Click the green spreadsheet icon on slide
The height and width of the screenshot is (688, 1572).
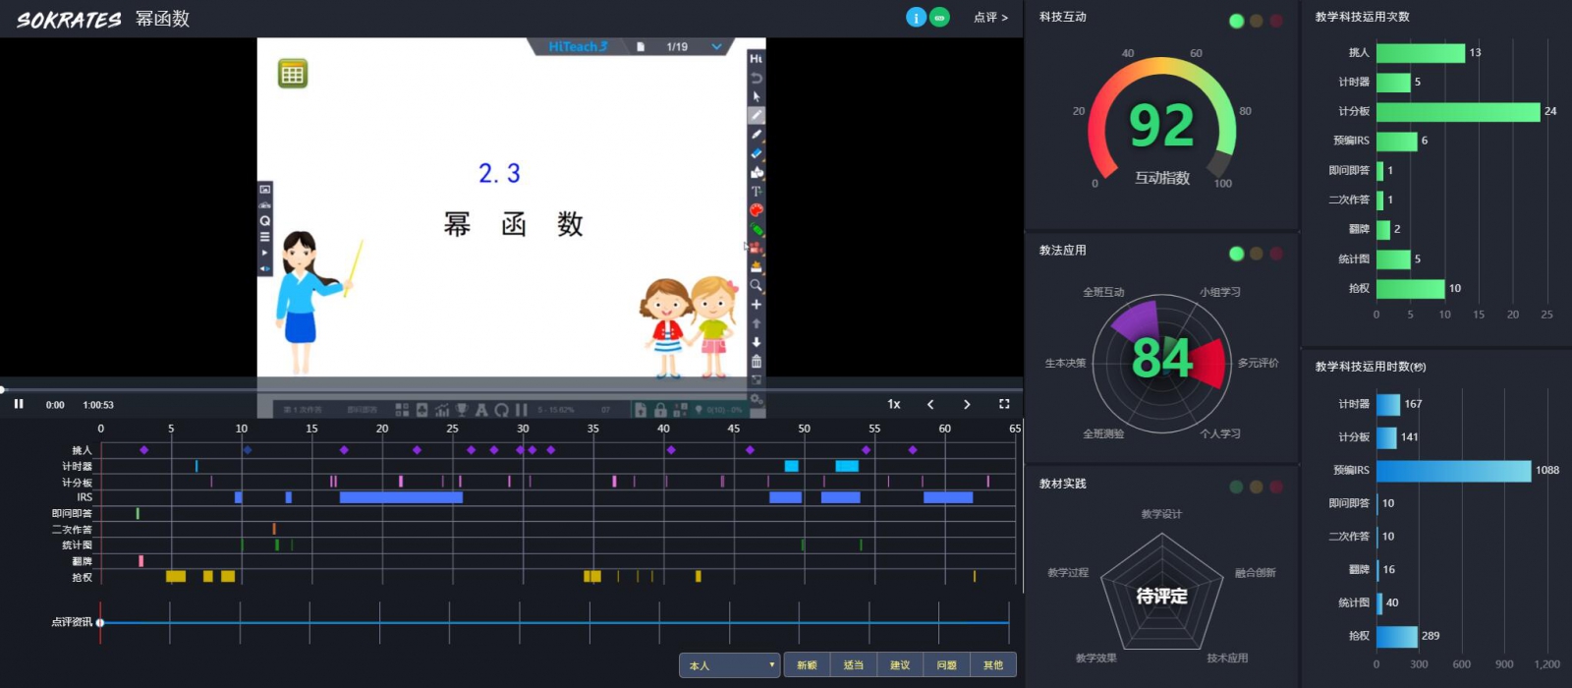click(292, 74)
